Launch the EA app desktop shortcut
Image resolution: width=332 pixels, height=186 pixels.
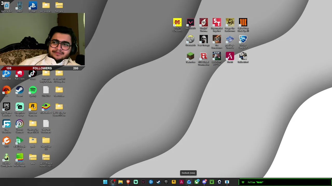pyautogui.click(x=6, y=91)
